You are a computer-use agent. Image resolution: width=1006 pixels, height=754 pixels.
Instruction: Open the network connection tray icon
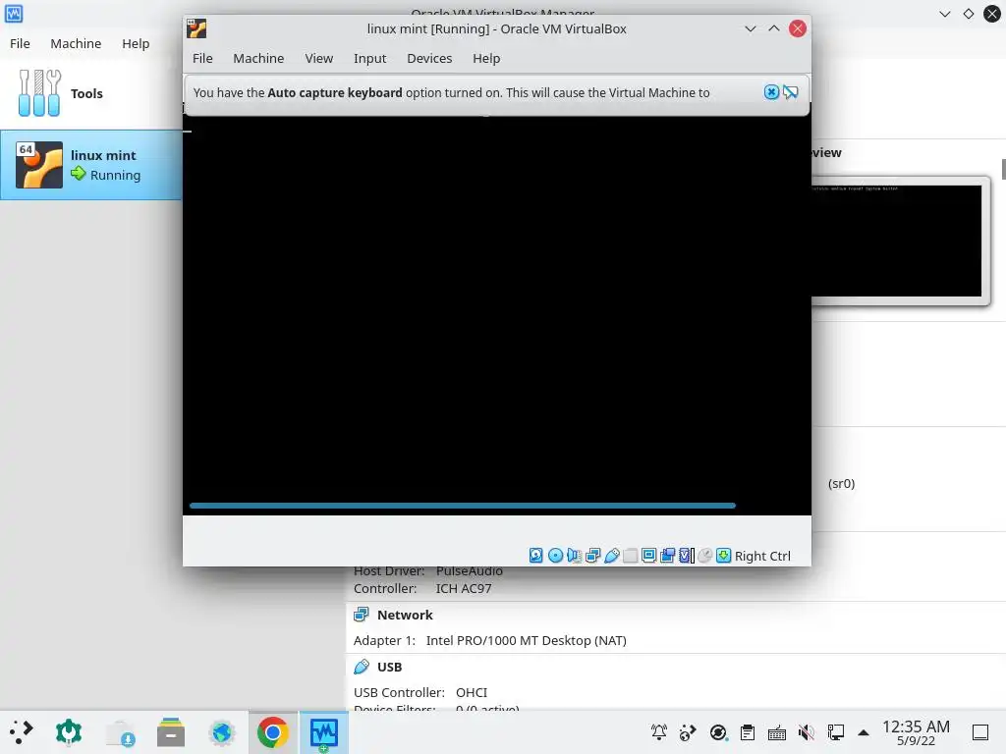pyautogui.click(x=835, y=732)
